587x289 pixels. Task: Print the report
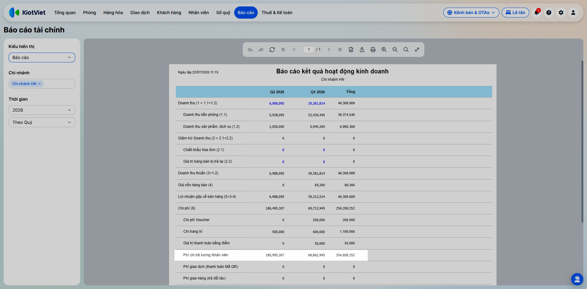[x=373, y=50]
